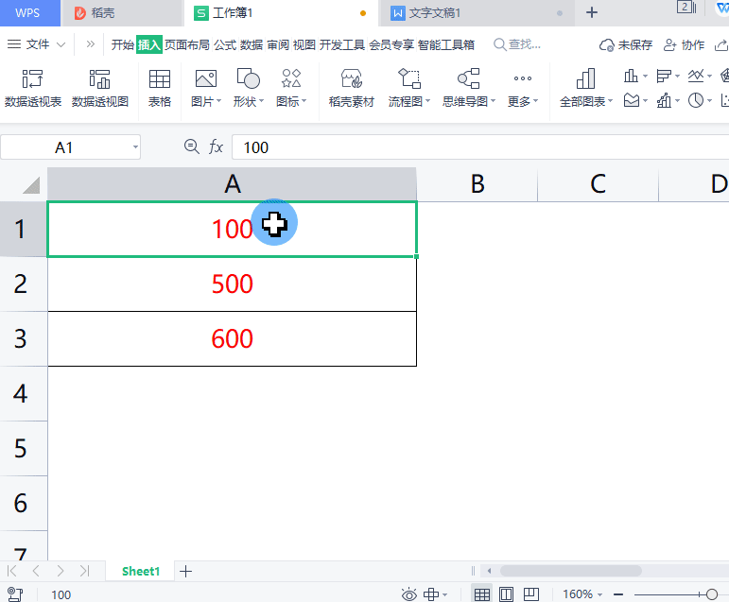Click the zoom magnifier beside fx

point(191,146)
